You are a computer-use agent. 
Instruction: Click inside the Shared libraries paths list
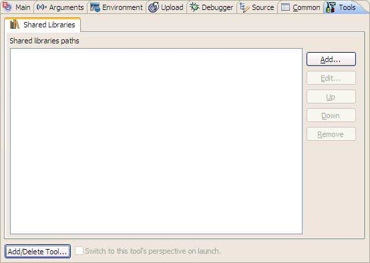[156, 141]
